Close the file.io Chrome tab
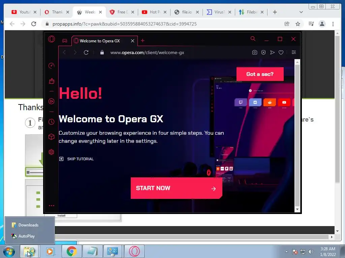 point(197,12)
